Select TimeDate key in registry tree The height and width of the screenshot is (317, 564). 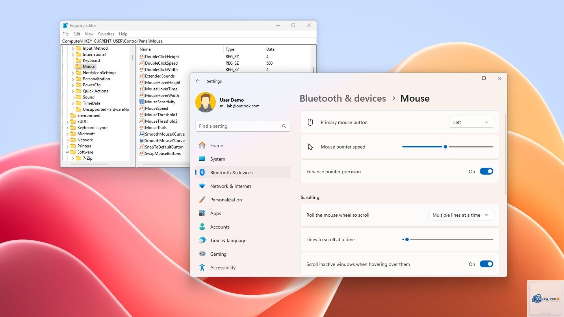pos(88,103)
